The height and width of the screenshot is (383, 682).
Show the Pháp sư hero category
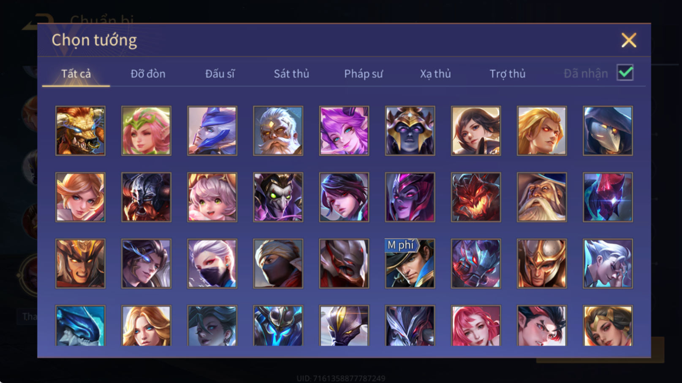tap(363, 74)
